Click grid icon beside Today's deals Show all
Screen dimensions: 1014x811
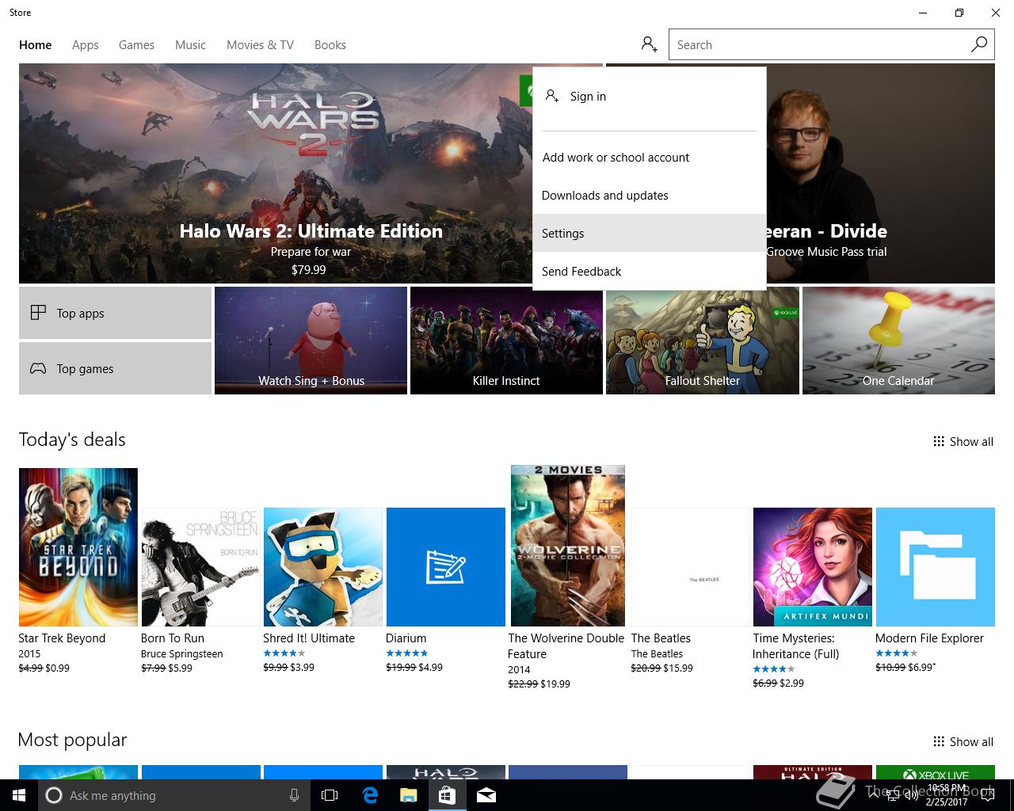[x=939, y=441]
